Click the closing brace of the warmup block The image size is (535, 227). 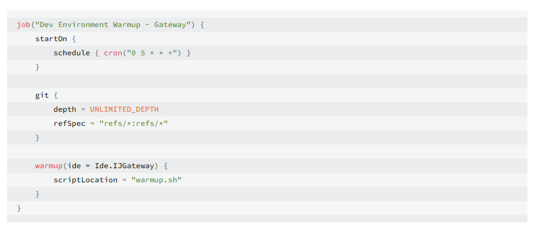[38, 194]
